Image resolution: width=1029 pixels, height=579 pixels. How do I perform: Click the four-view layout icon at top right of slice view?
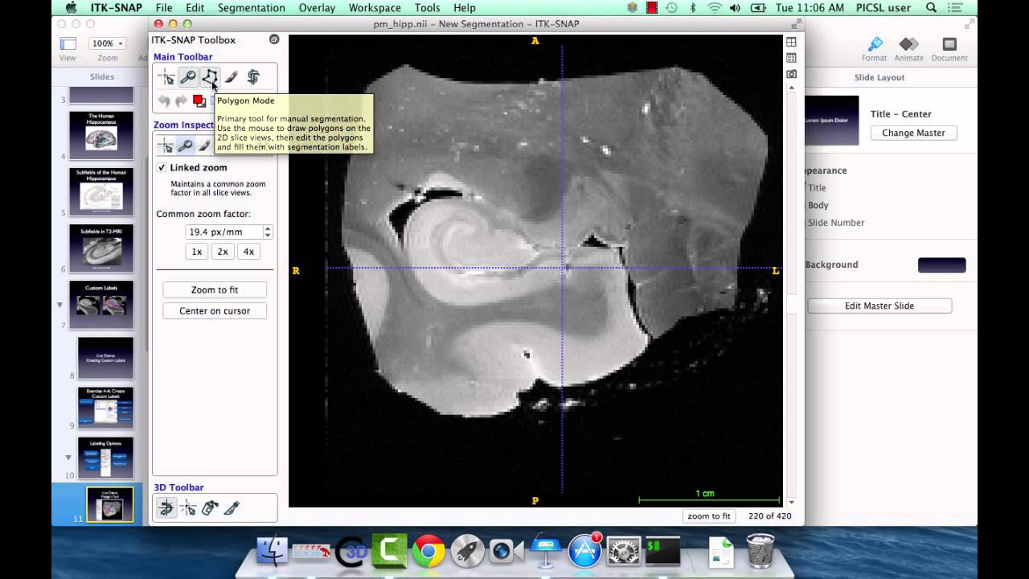click(792, 42)
